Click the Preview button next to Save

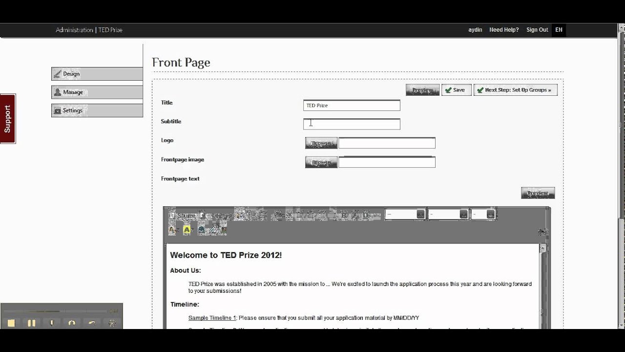(422, 90)
